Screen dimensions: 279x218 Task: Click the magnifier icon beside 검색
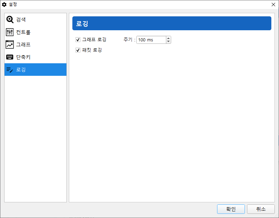[10, 20]
